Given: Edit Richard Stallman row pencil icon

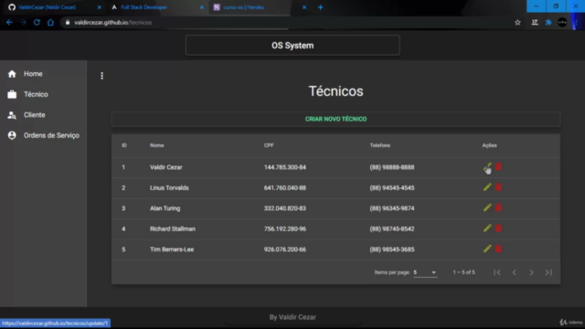Looking at the screenshot, I should pos(487,228).
